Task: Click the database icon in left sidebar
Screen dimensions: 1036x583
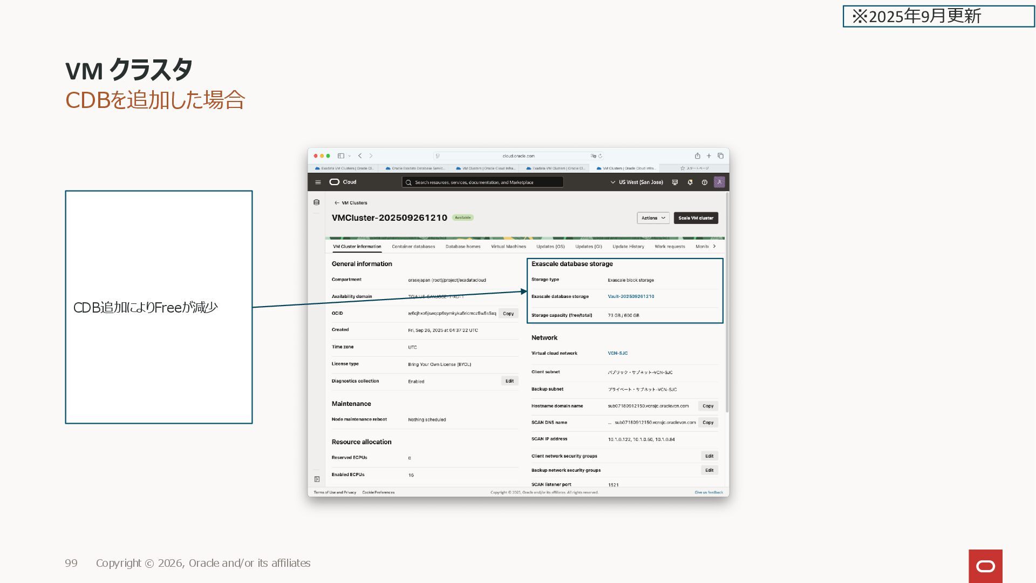Action: (x=316, y=202)
